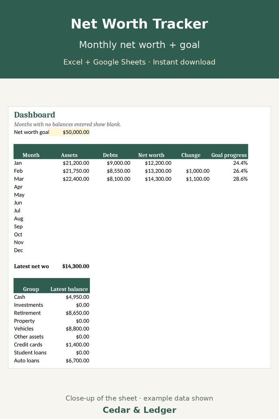Screen dimensions: 279x419
Task: Click the May month row label
Action: click(19, 195)
